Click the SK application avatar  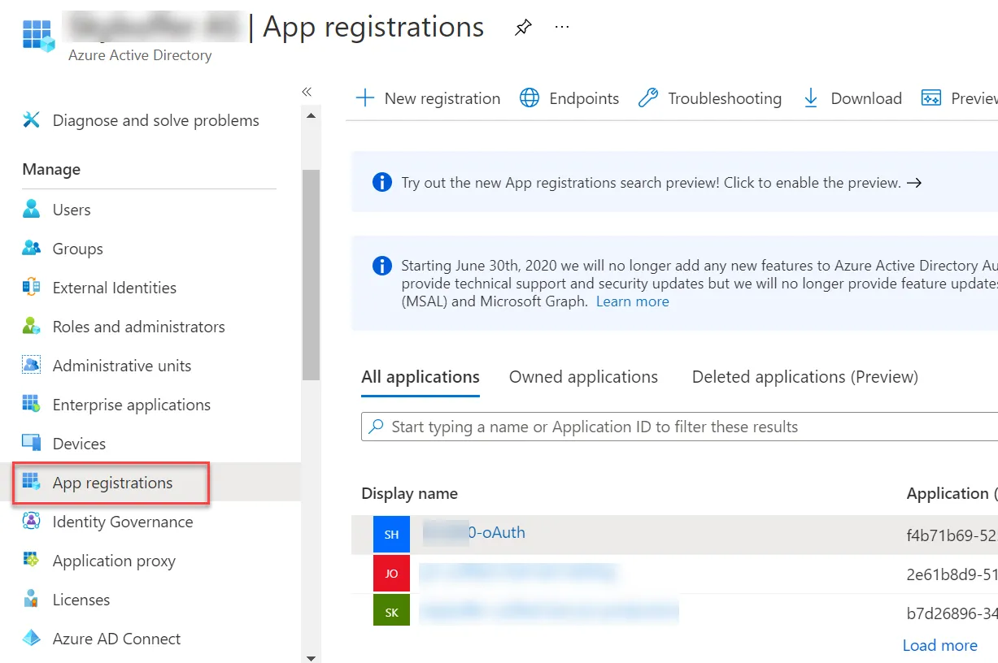click(391, 612)
